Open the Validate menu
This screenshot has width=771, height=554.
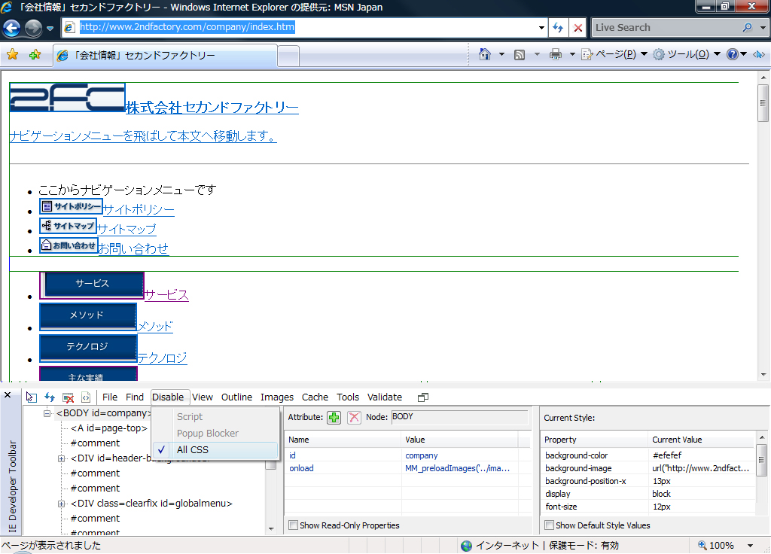pyautogui.click(x=385, y=397)
